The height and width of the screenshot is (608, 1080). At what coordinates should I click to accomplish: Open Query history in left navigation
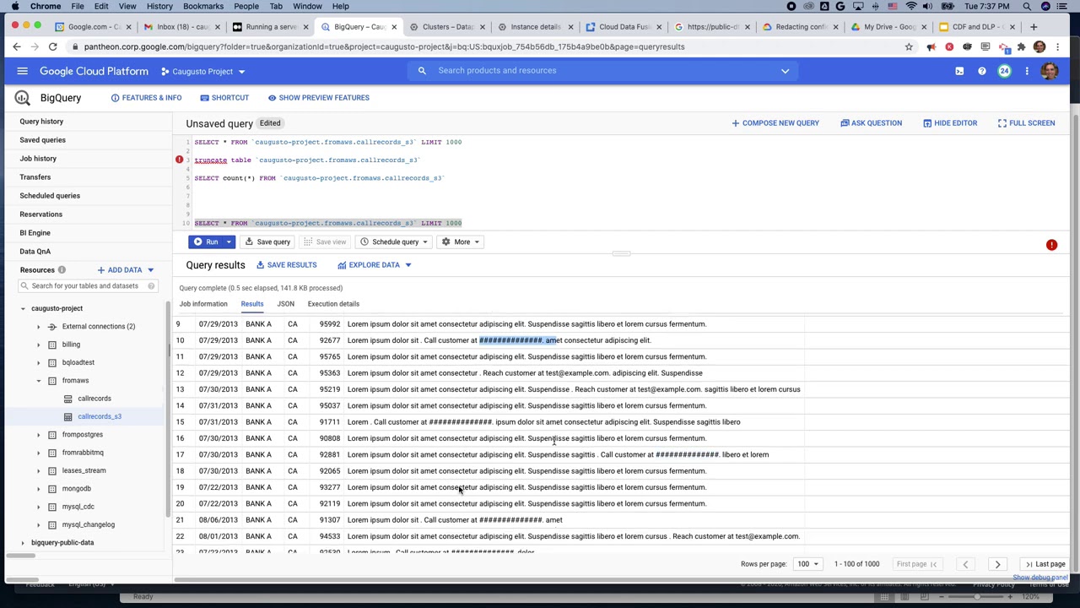[41, 122]
